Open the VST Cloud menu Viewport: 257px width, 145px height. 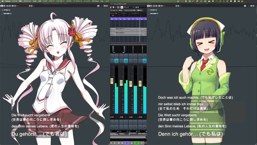click(95, 1)
